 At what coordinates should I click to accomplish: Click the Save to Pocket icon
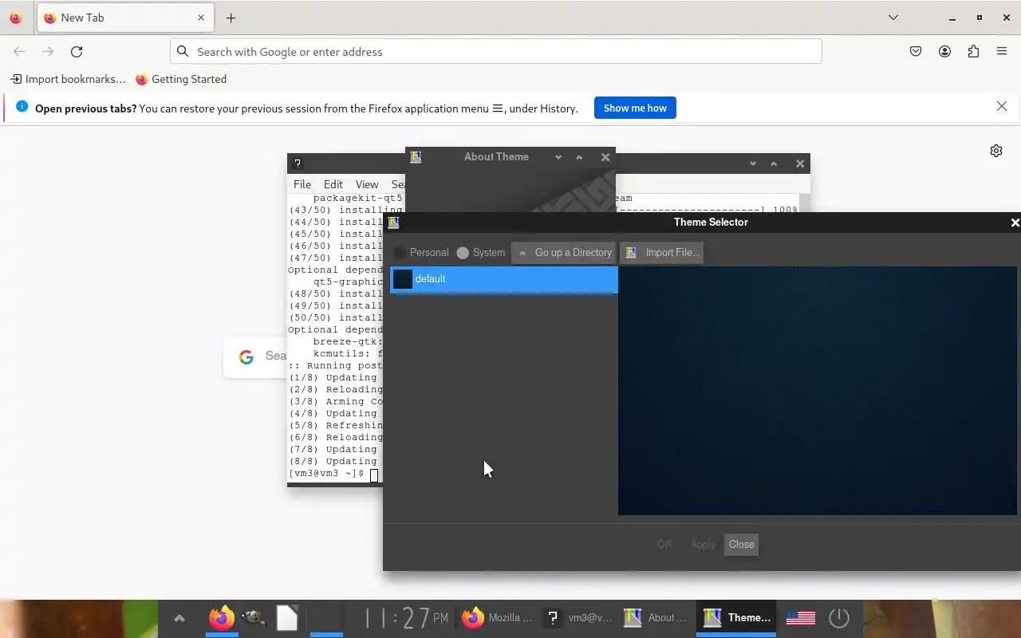tap(916, 52)
